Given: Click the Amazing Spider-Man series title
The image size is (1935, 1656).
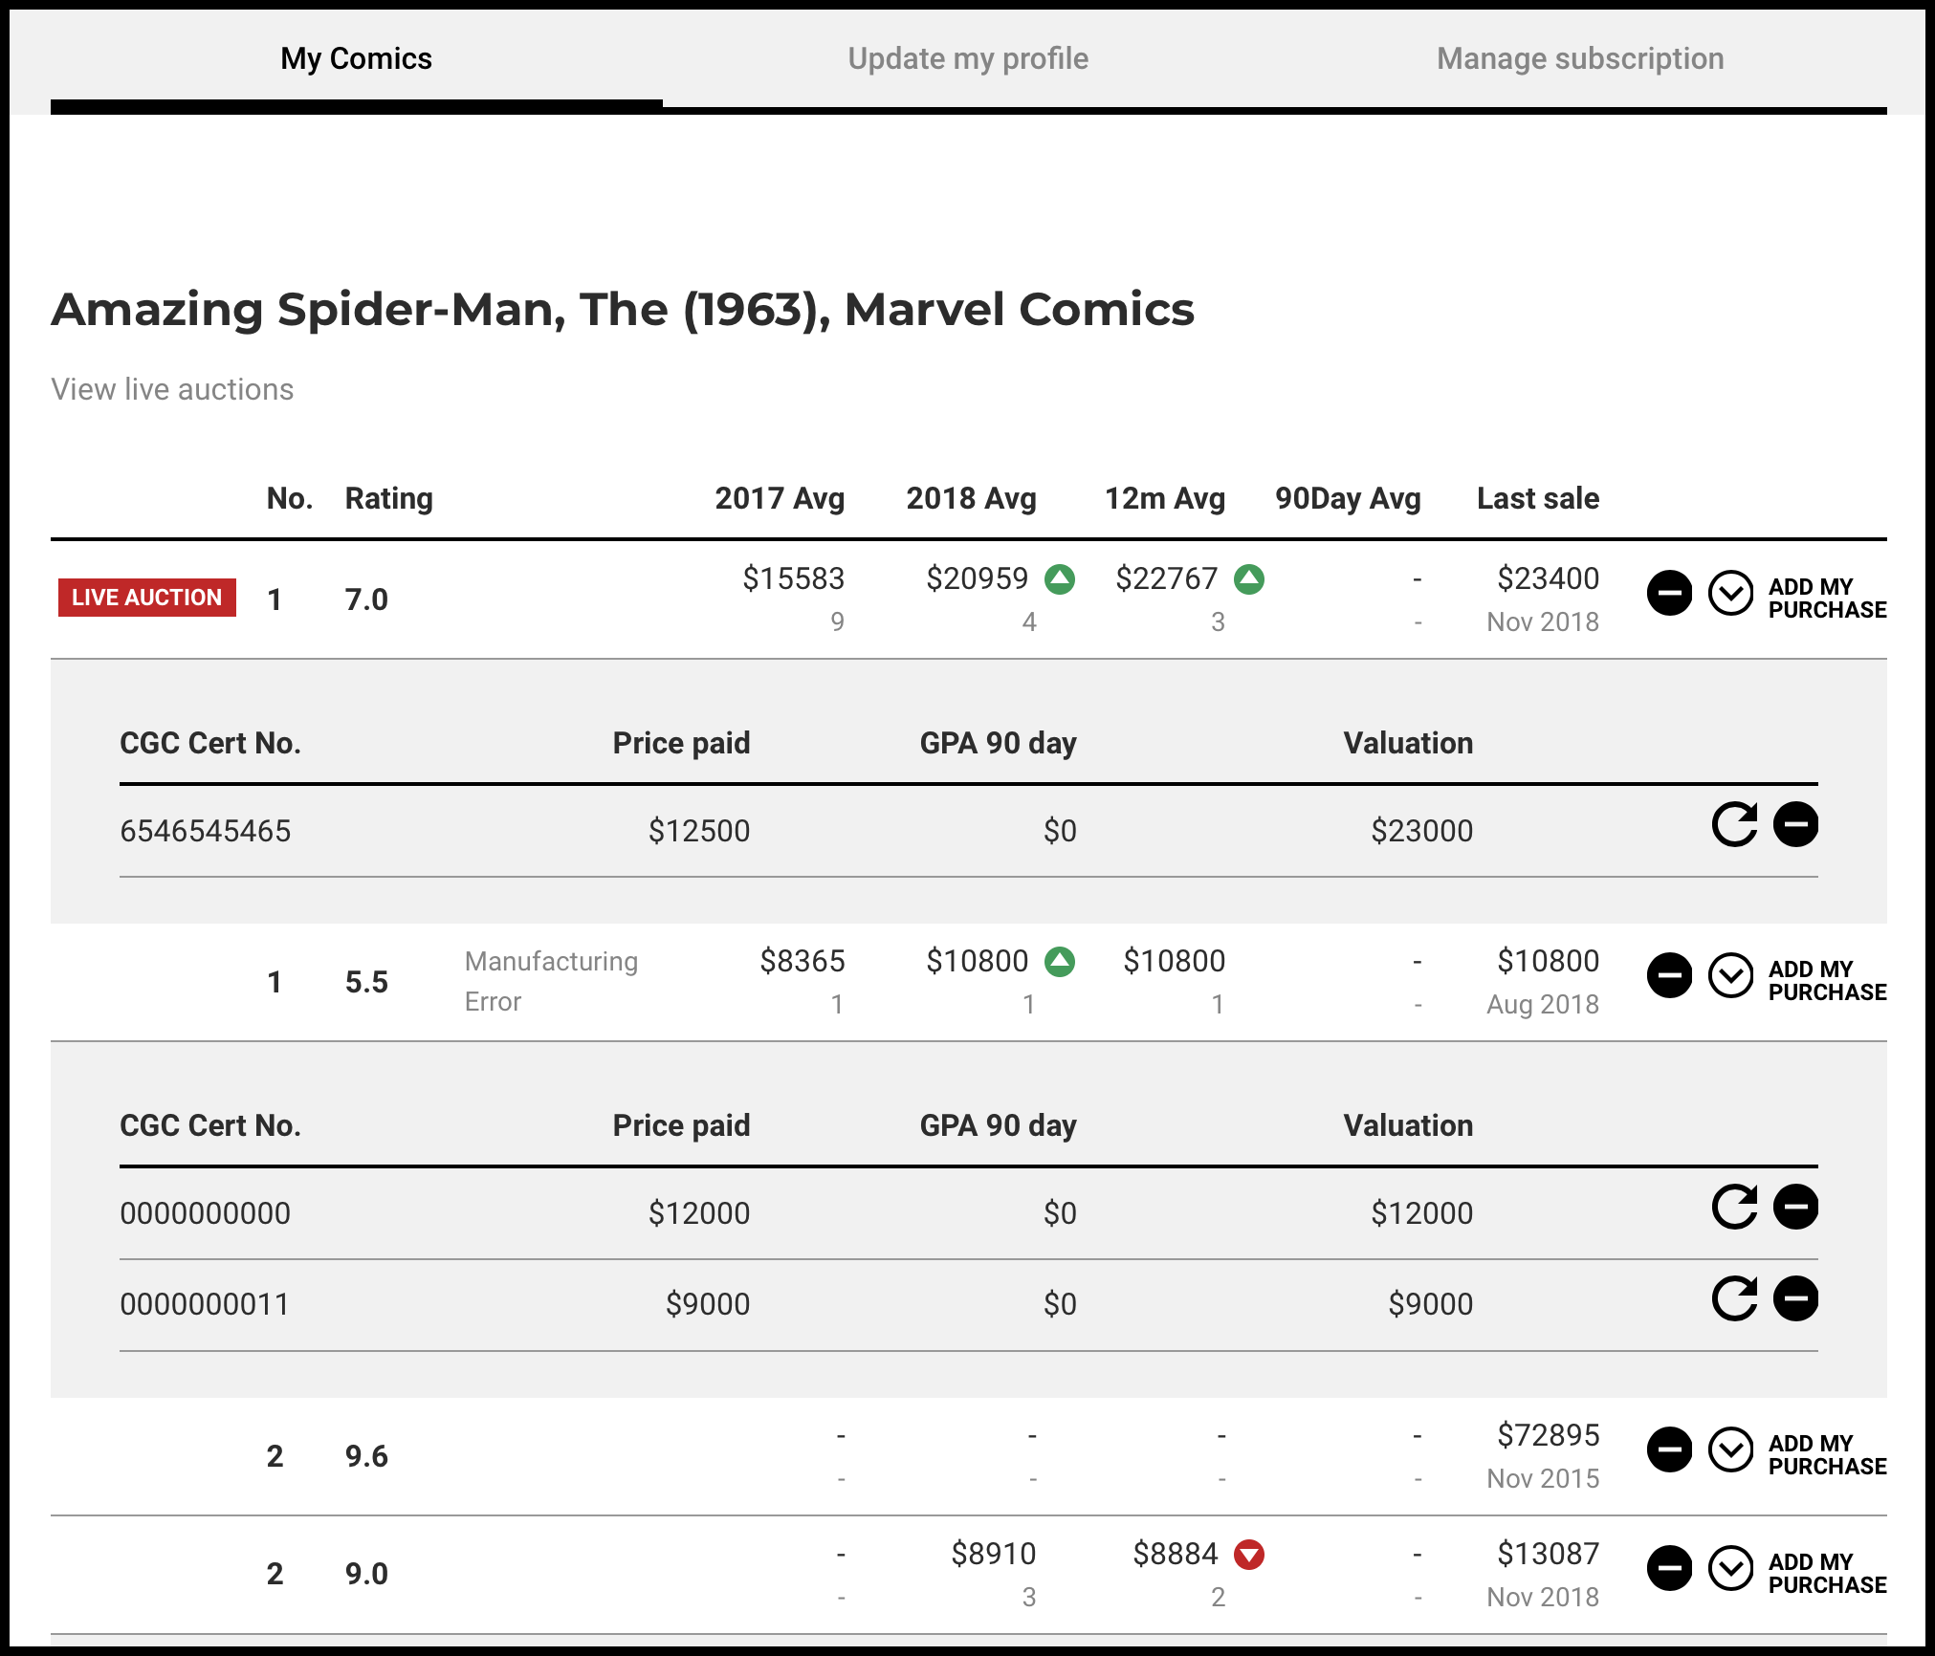Looking at the screenshot, I should 623,310.
